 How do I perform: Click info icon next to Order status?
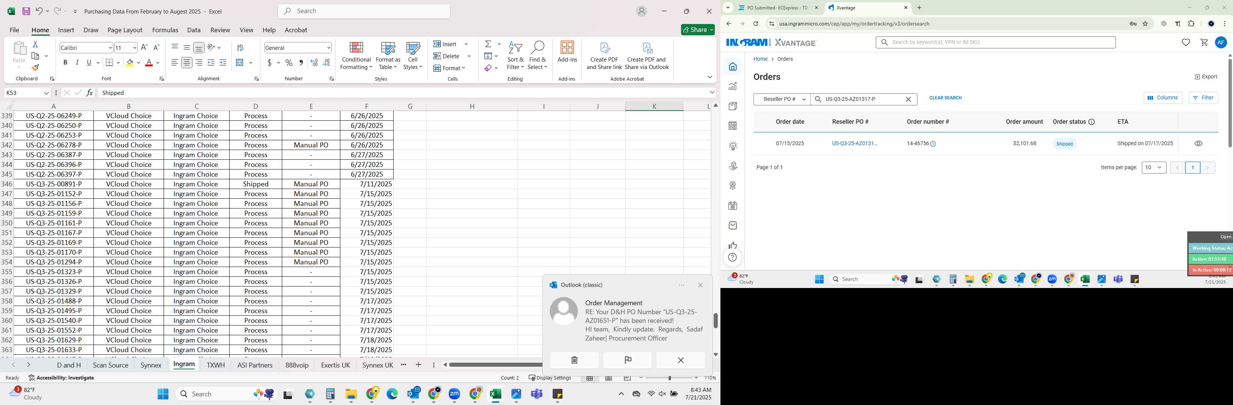(x=1091, y=122)
